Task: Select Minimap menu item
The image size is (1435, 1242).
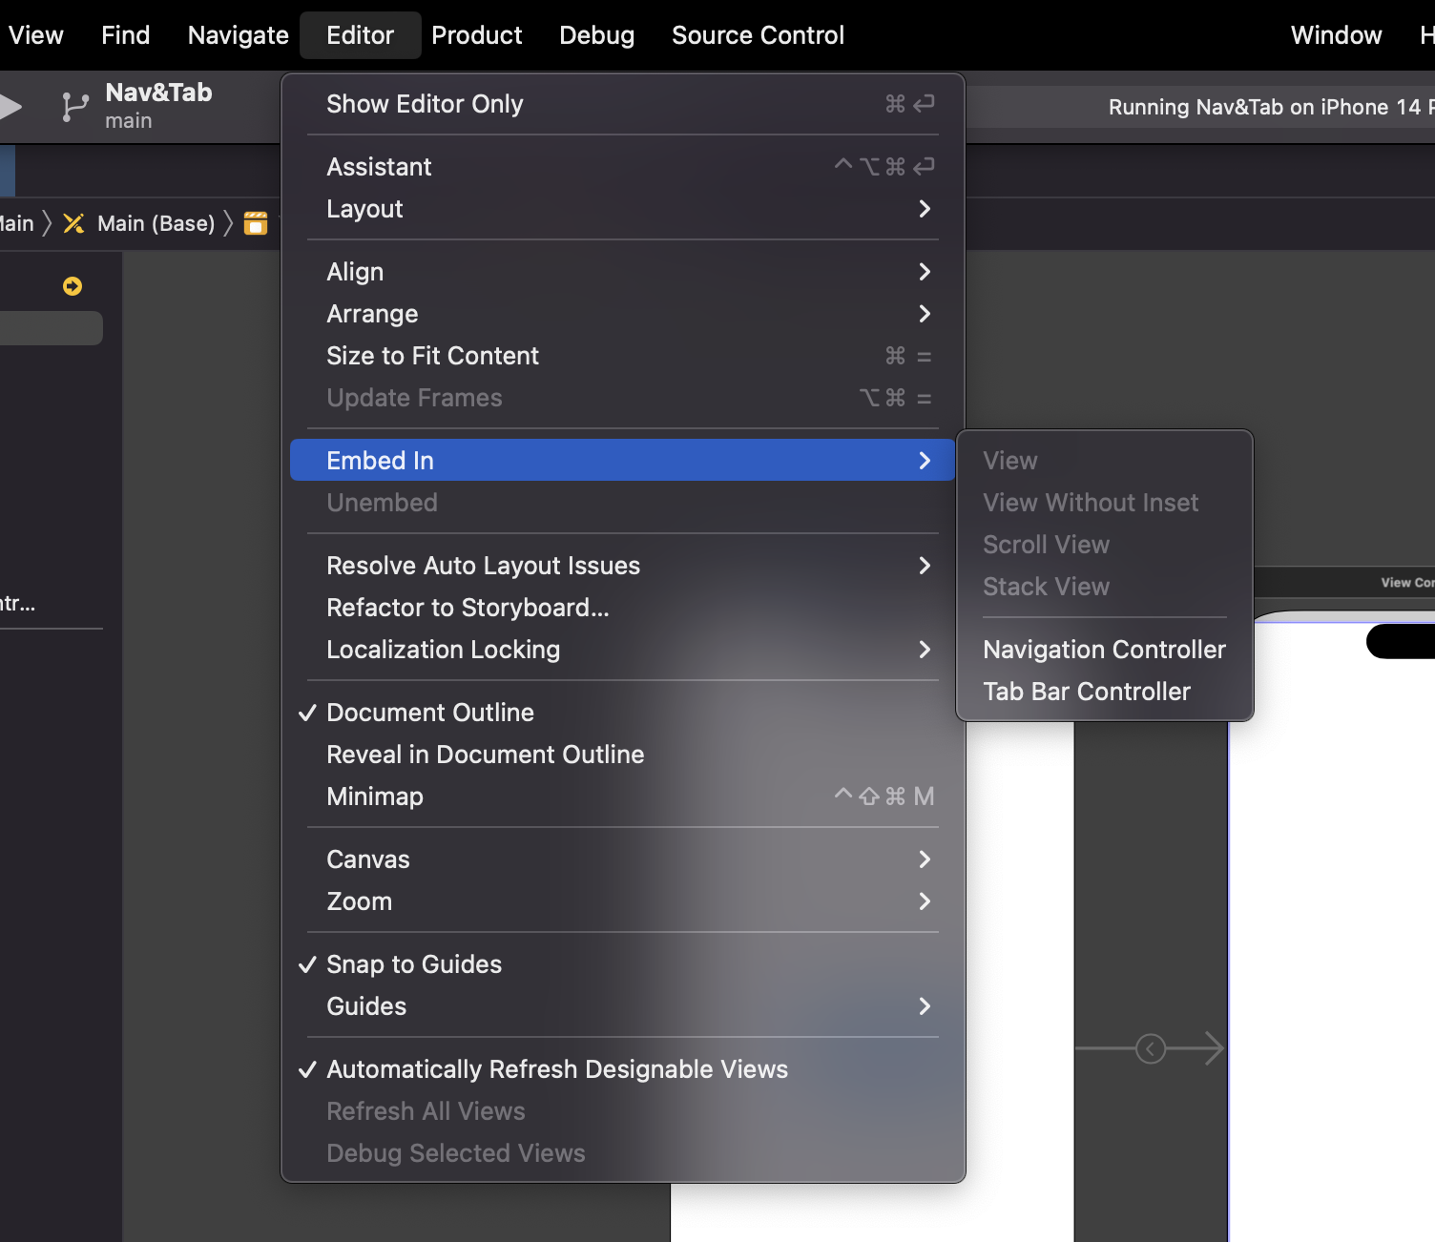Action: point(623,797)
